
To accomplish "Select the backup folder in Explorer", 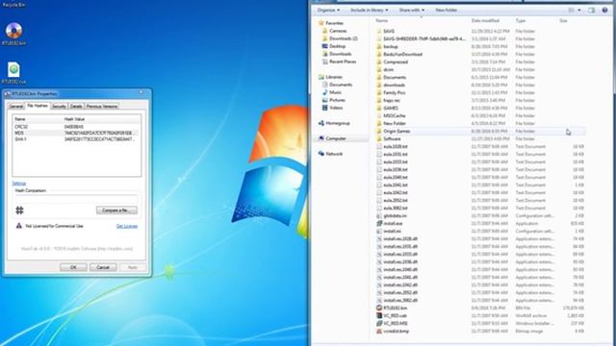I will coord(391,46).
